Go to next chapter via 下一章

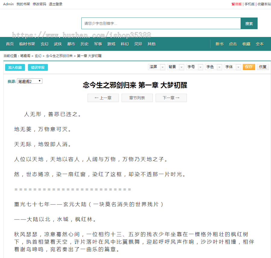[x=171, y=98]
